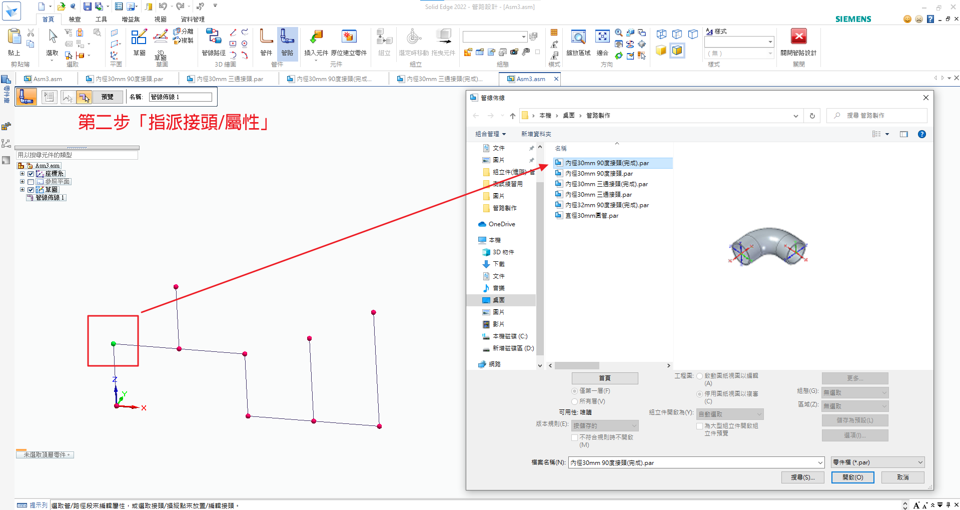The width and height of the screenshot is (960, 510).
Task: Select 啟動圖紙視圖以編輯(A) radio button
Action: (700, 376)
